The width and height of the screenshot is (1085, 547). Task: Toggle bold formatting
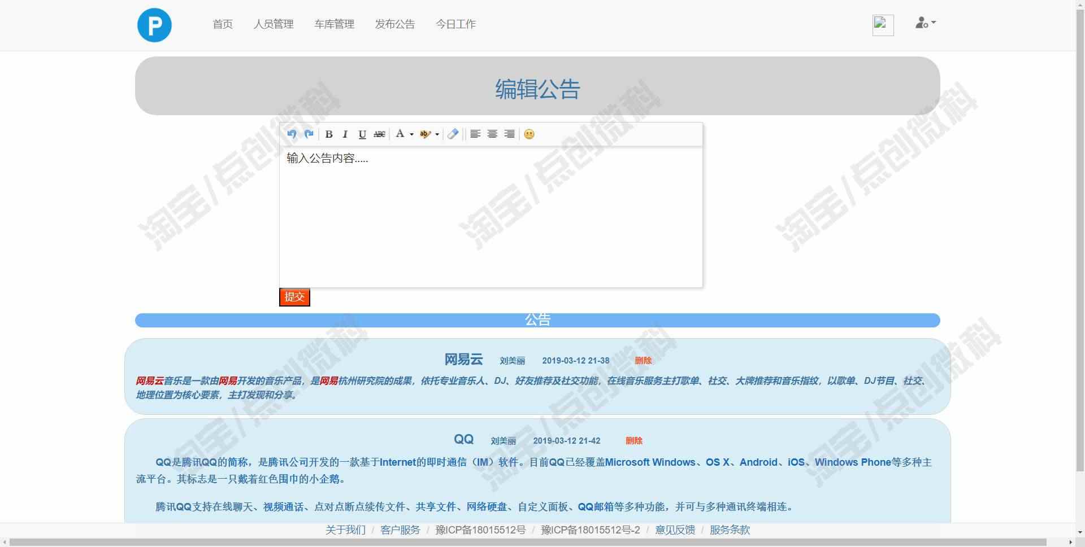(x=329, y=134)
